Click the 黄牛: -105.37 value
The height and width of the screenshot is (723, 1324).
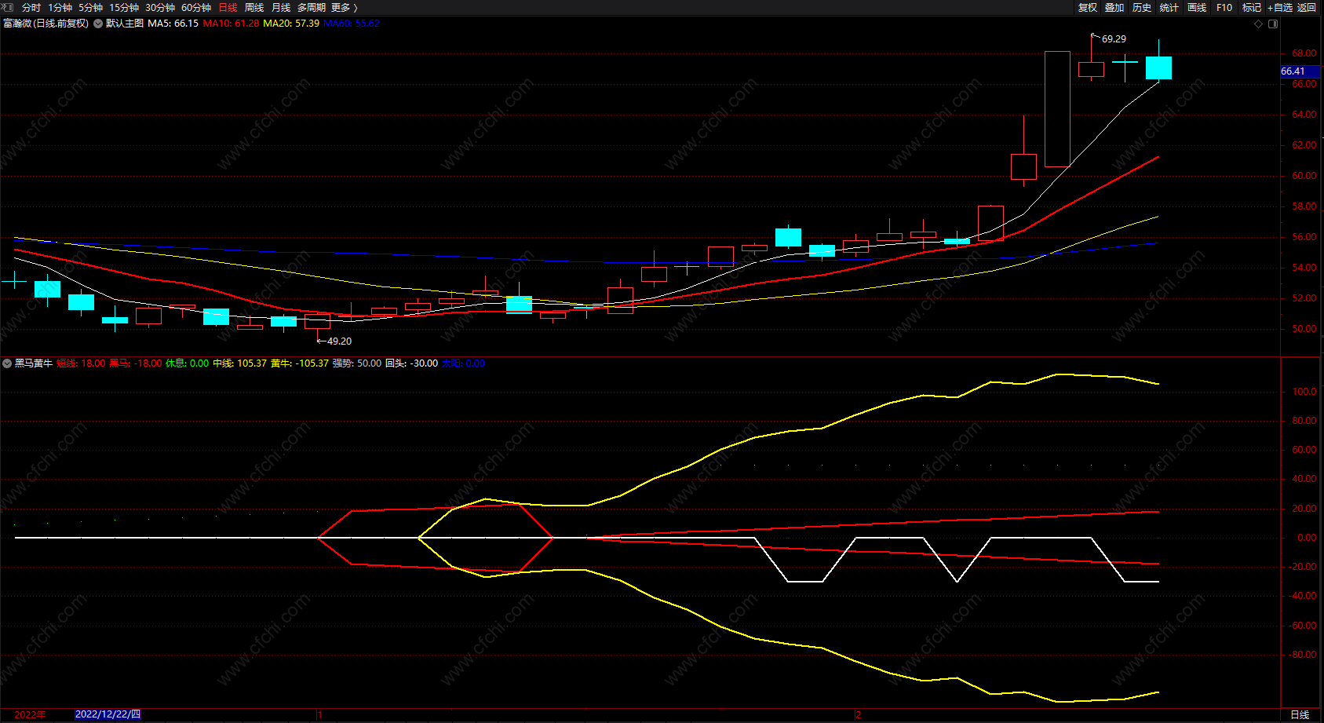pyautogui.click(x=300, y=363)
